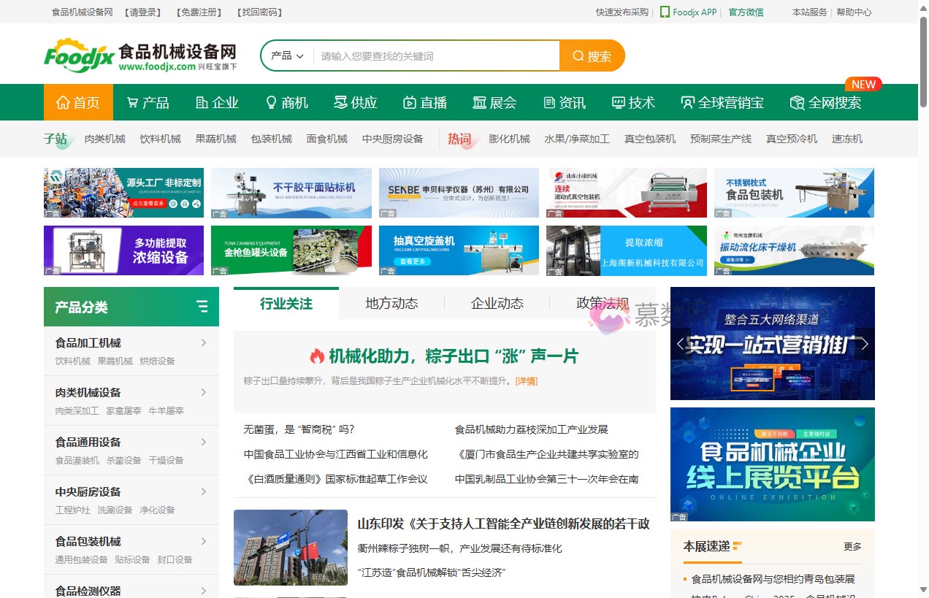Open the 详情 link under headline

tap(526, 381)
